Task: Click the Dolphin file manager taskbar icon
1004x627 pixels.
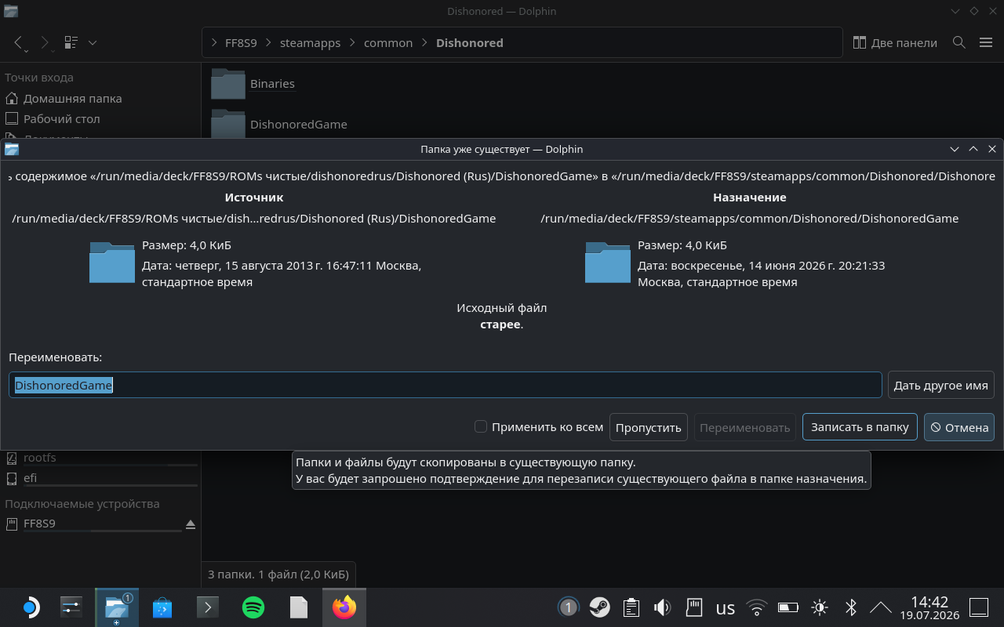Action: click(x=117, y=607)
